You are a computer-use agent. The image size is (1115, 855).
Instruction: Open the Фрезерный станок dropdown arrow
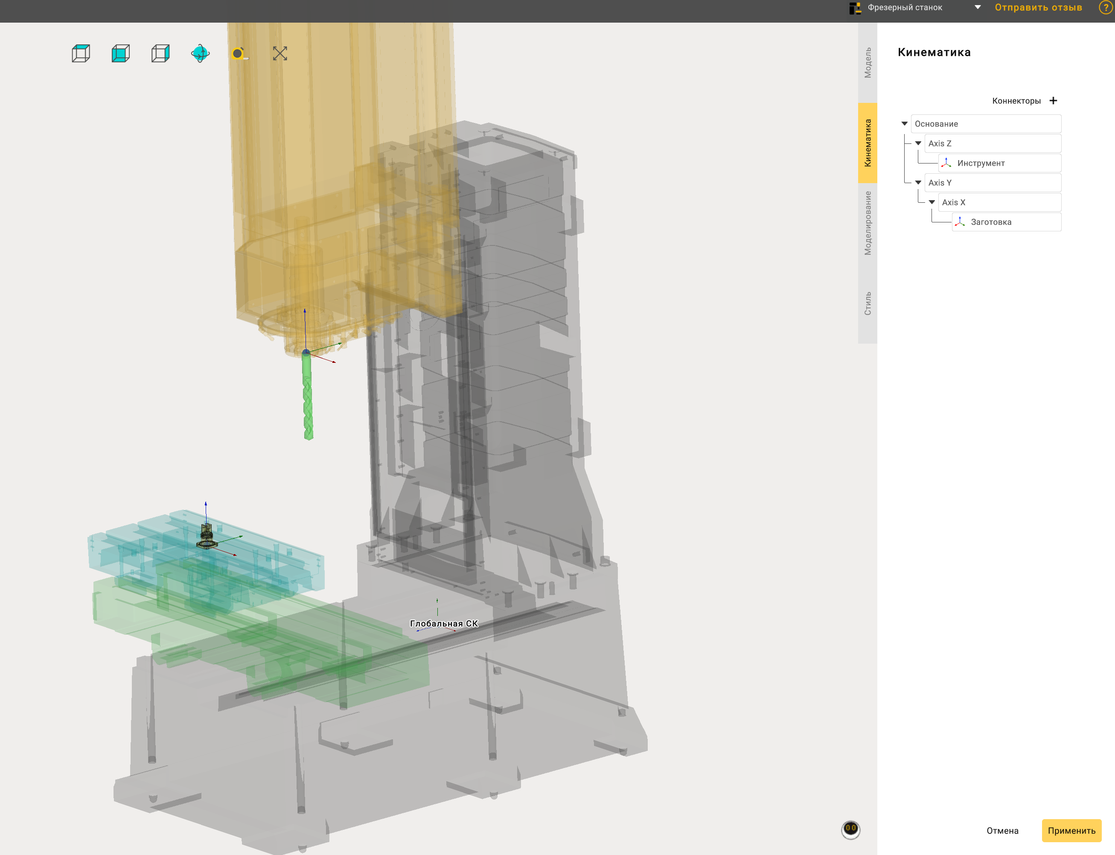pos(978,8)
